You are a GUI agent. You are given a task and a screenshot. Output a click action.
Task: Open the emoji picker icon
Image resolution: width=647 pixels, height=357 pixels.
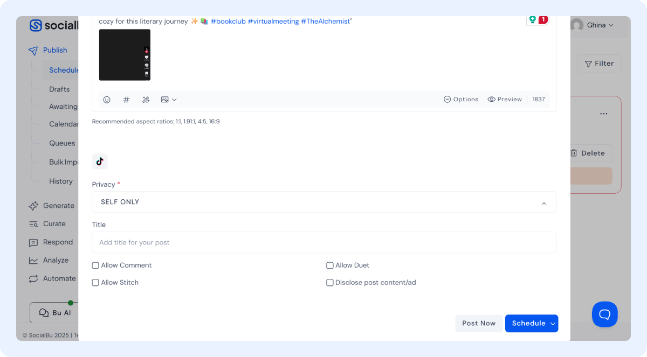107,100
